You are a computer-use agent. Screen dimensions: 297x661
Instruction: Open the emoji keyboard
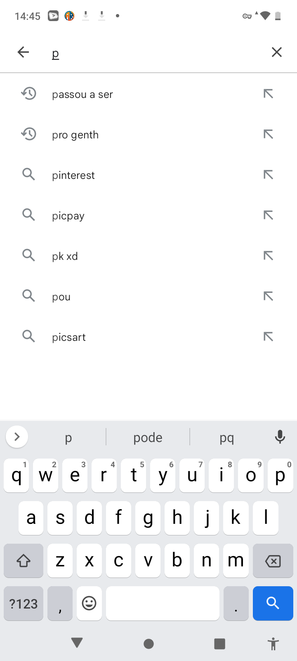point(89,603)
